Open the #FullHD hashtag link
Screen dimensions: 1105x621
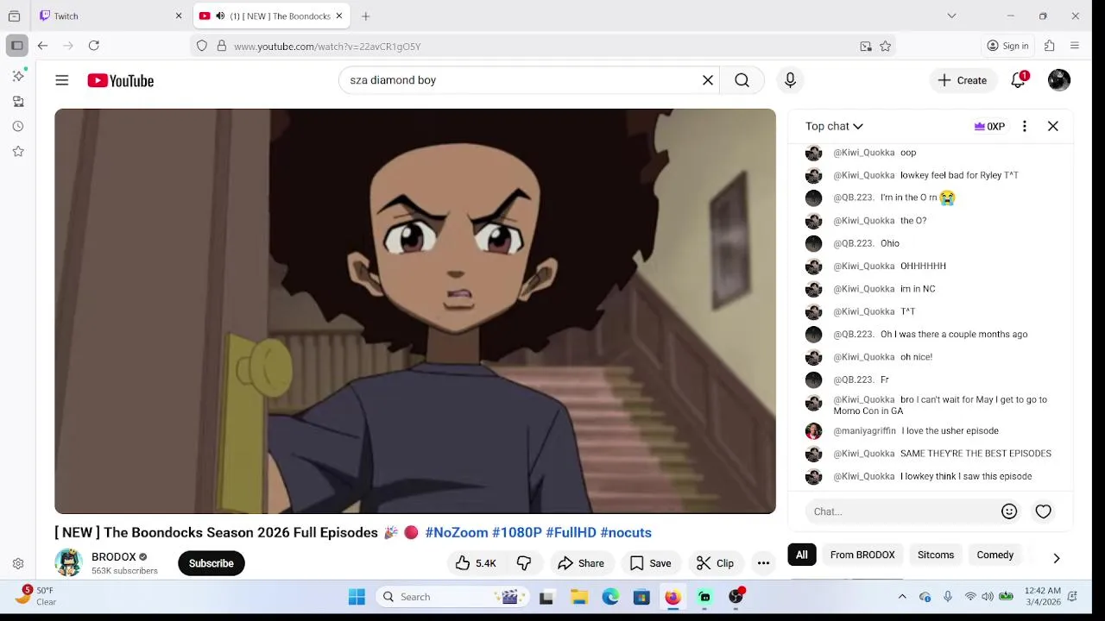pyautogui.click(x=571, y=532)
